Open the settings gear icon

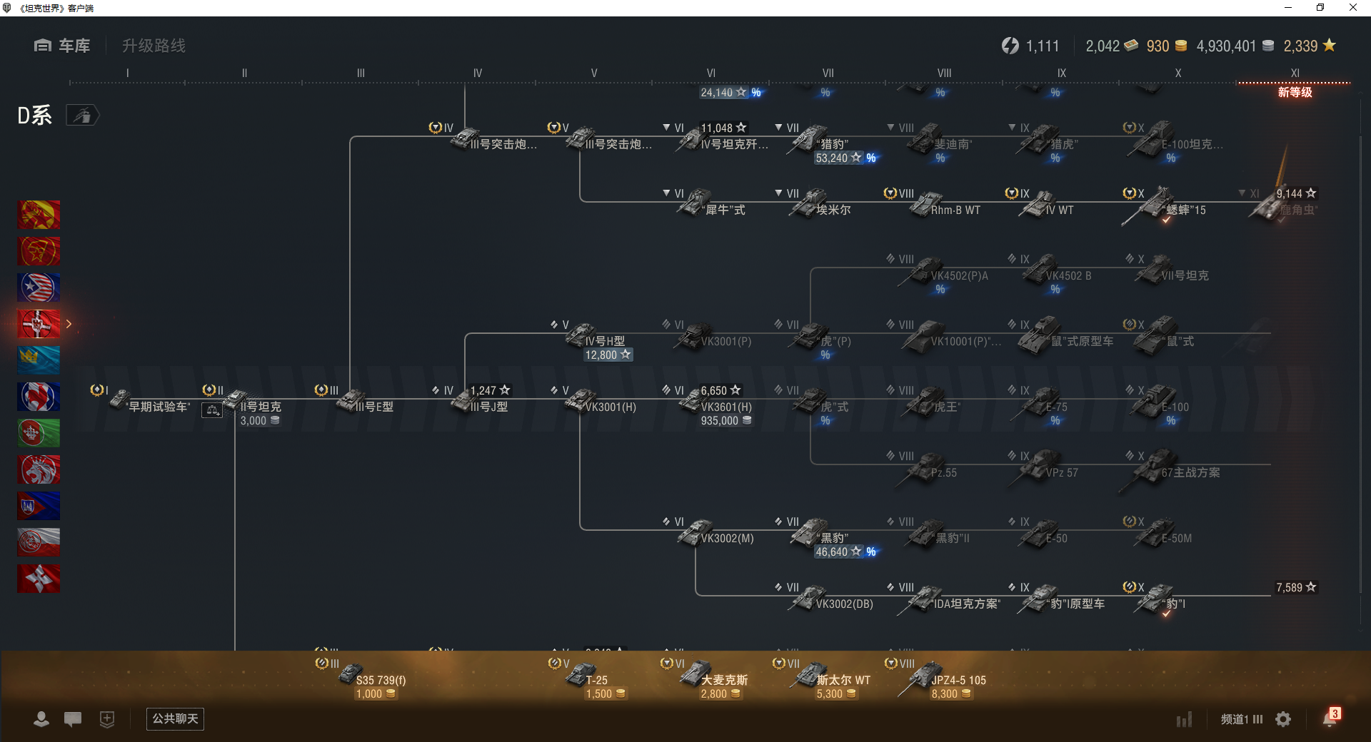[x=1283, y=719]
